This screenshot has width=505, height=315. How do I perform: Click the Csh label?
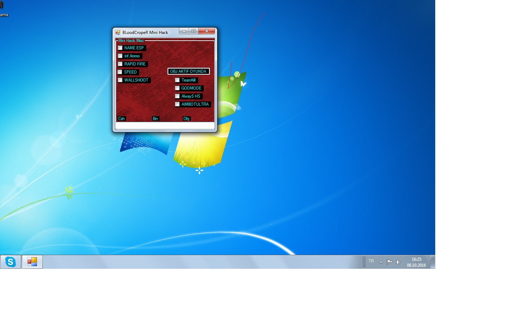pyautogui.click(x=121, y=119)
